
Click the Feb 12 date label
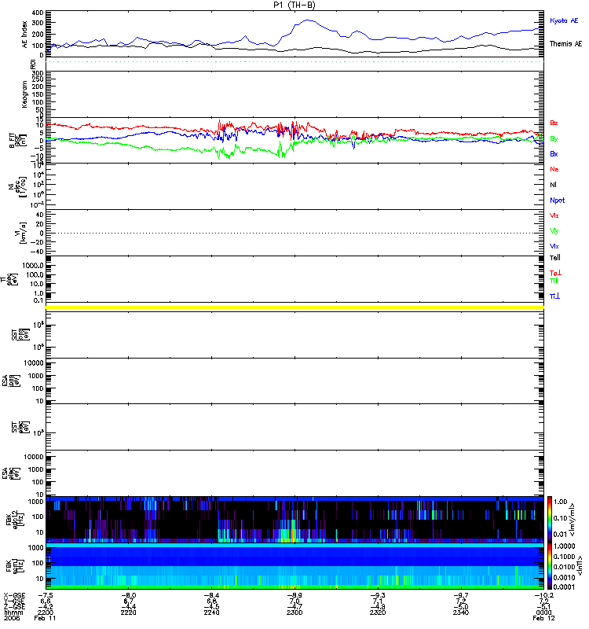click(x=543, y=618)
